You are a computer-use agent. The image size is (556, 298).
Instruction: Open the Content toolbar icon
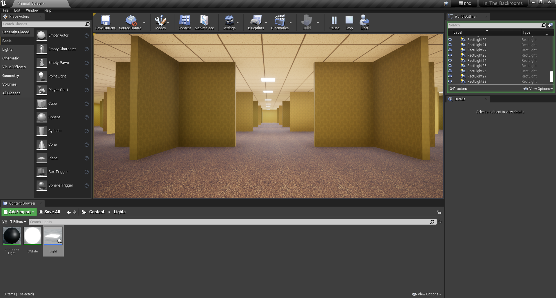tap(185, 23)
